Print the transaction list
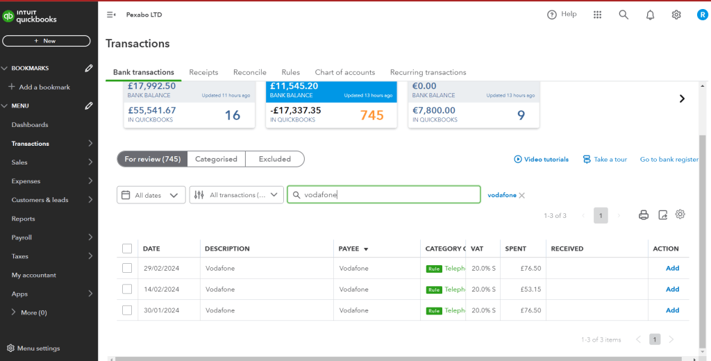This screenshot has height=361, width=711. pyautogui.click(x=644, y=215)
